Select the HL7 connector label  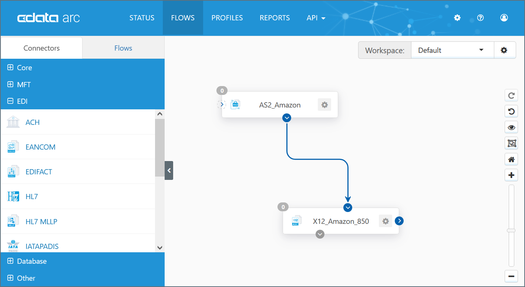pyautogui.click(x=32, y=197)
